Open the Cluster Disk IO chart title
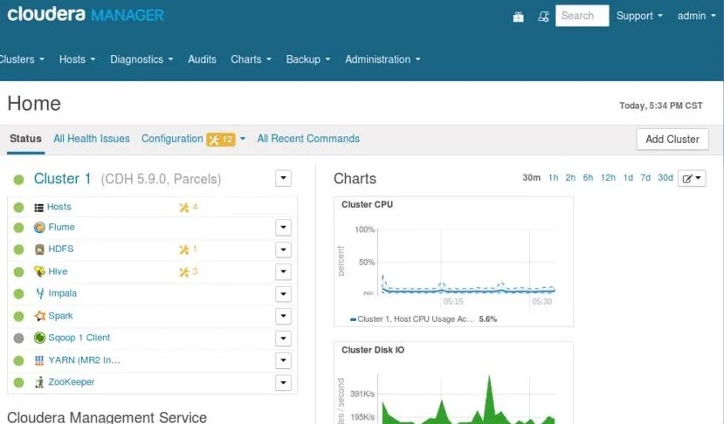The height and width of the screenshot is (424, 724). pos(373,350)
